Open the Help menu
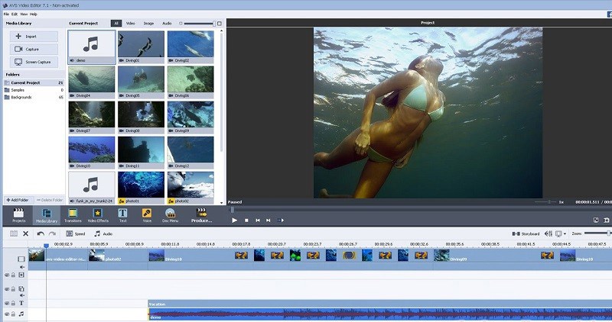Image resolution: width=612 pixels, height=322 pixels. (x=34, y=14)
